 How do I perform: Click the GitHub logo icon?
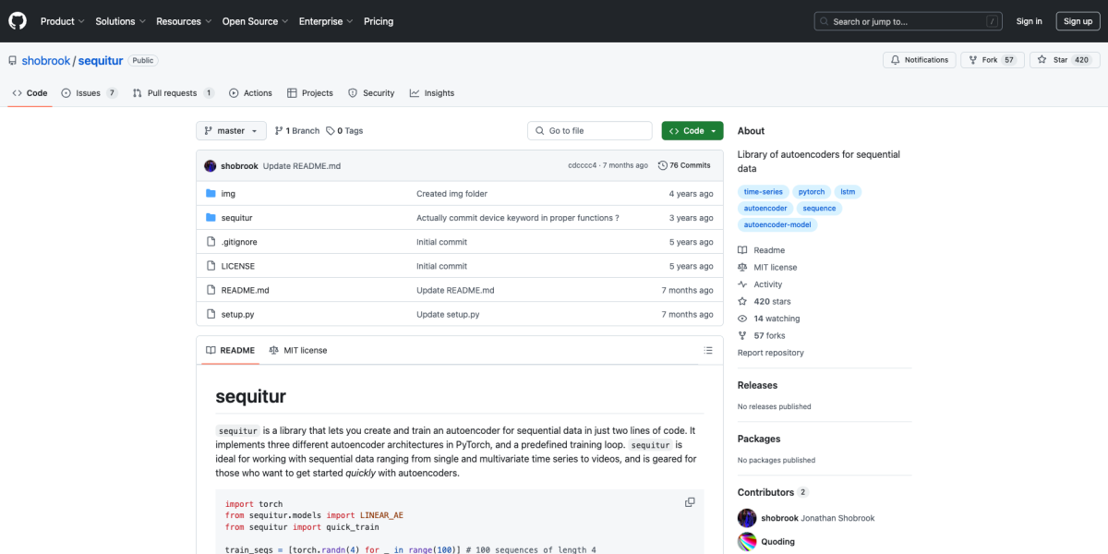point(18,21)
